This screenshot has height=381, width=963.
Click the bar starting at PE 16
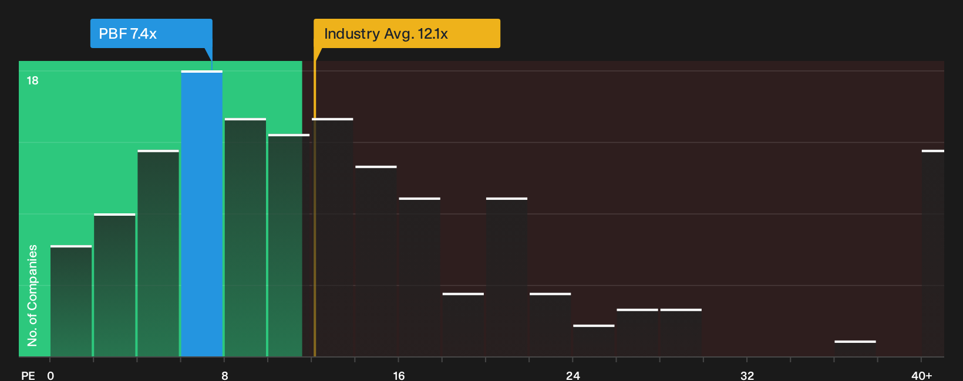419,277
